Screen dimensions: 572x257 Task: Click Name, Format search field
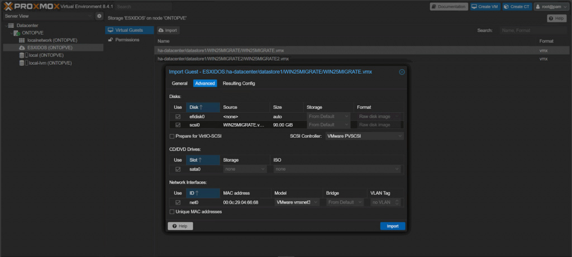533,31
